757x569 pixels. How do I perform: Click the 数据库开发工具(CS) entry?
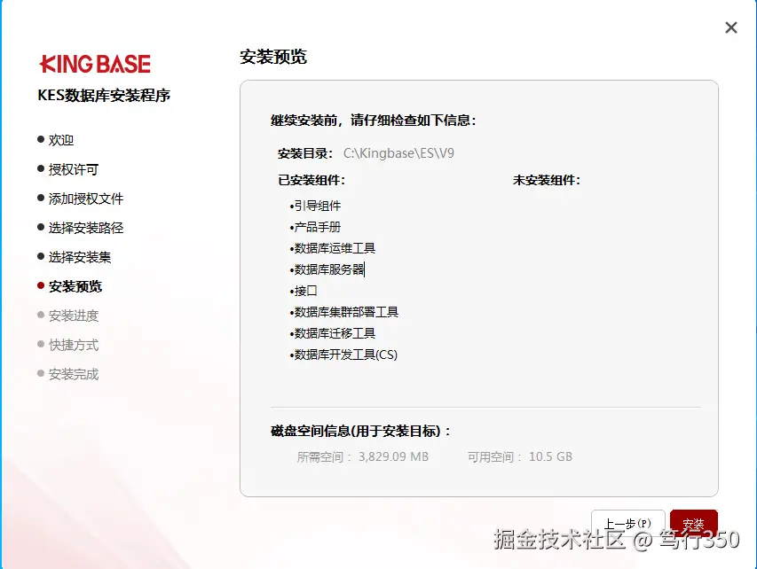[343, 355]
